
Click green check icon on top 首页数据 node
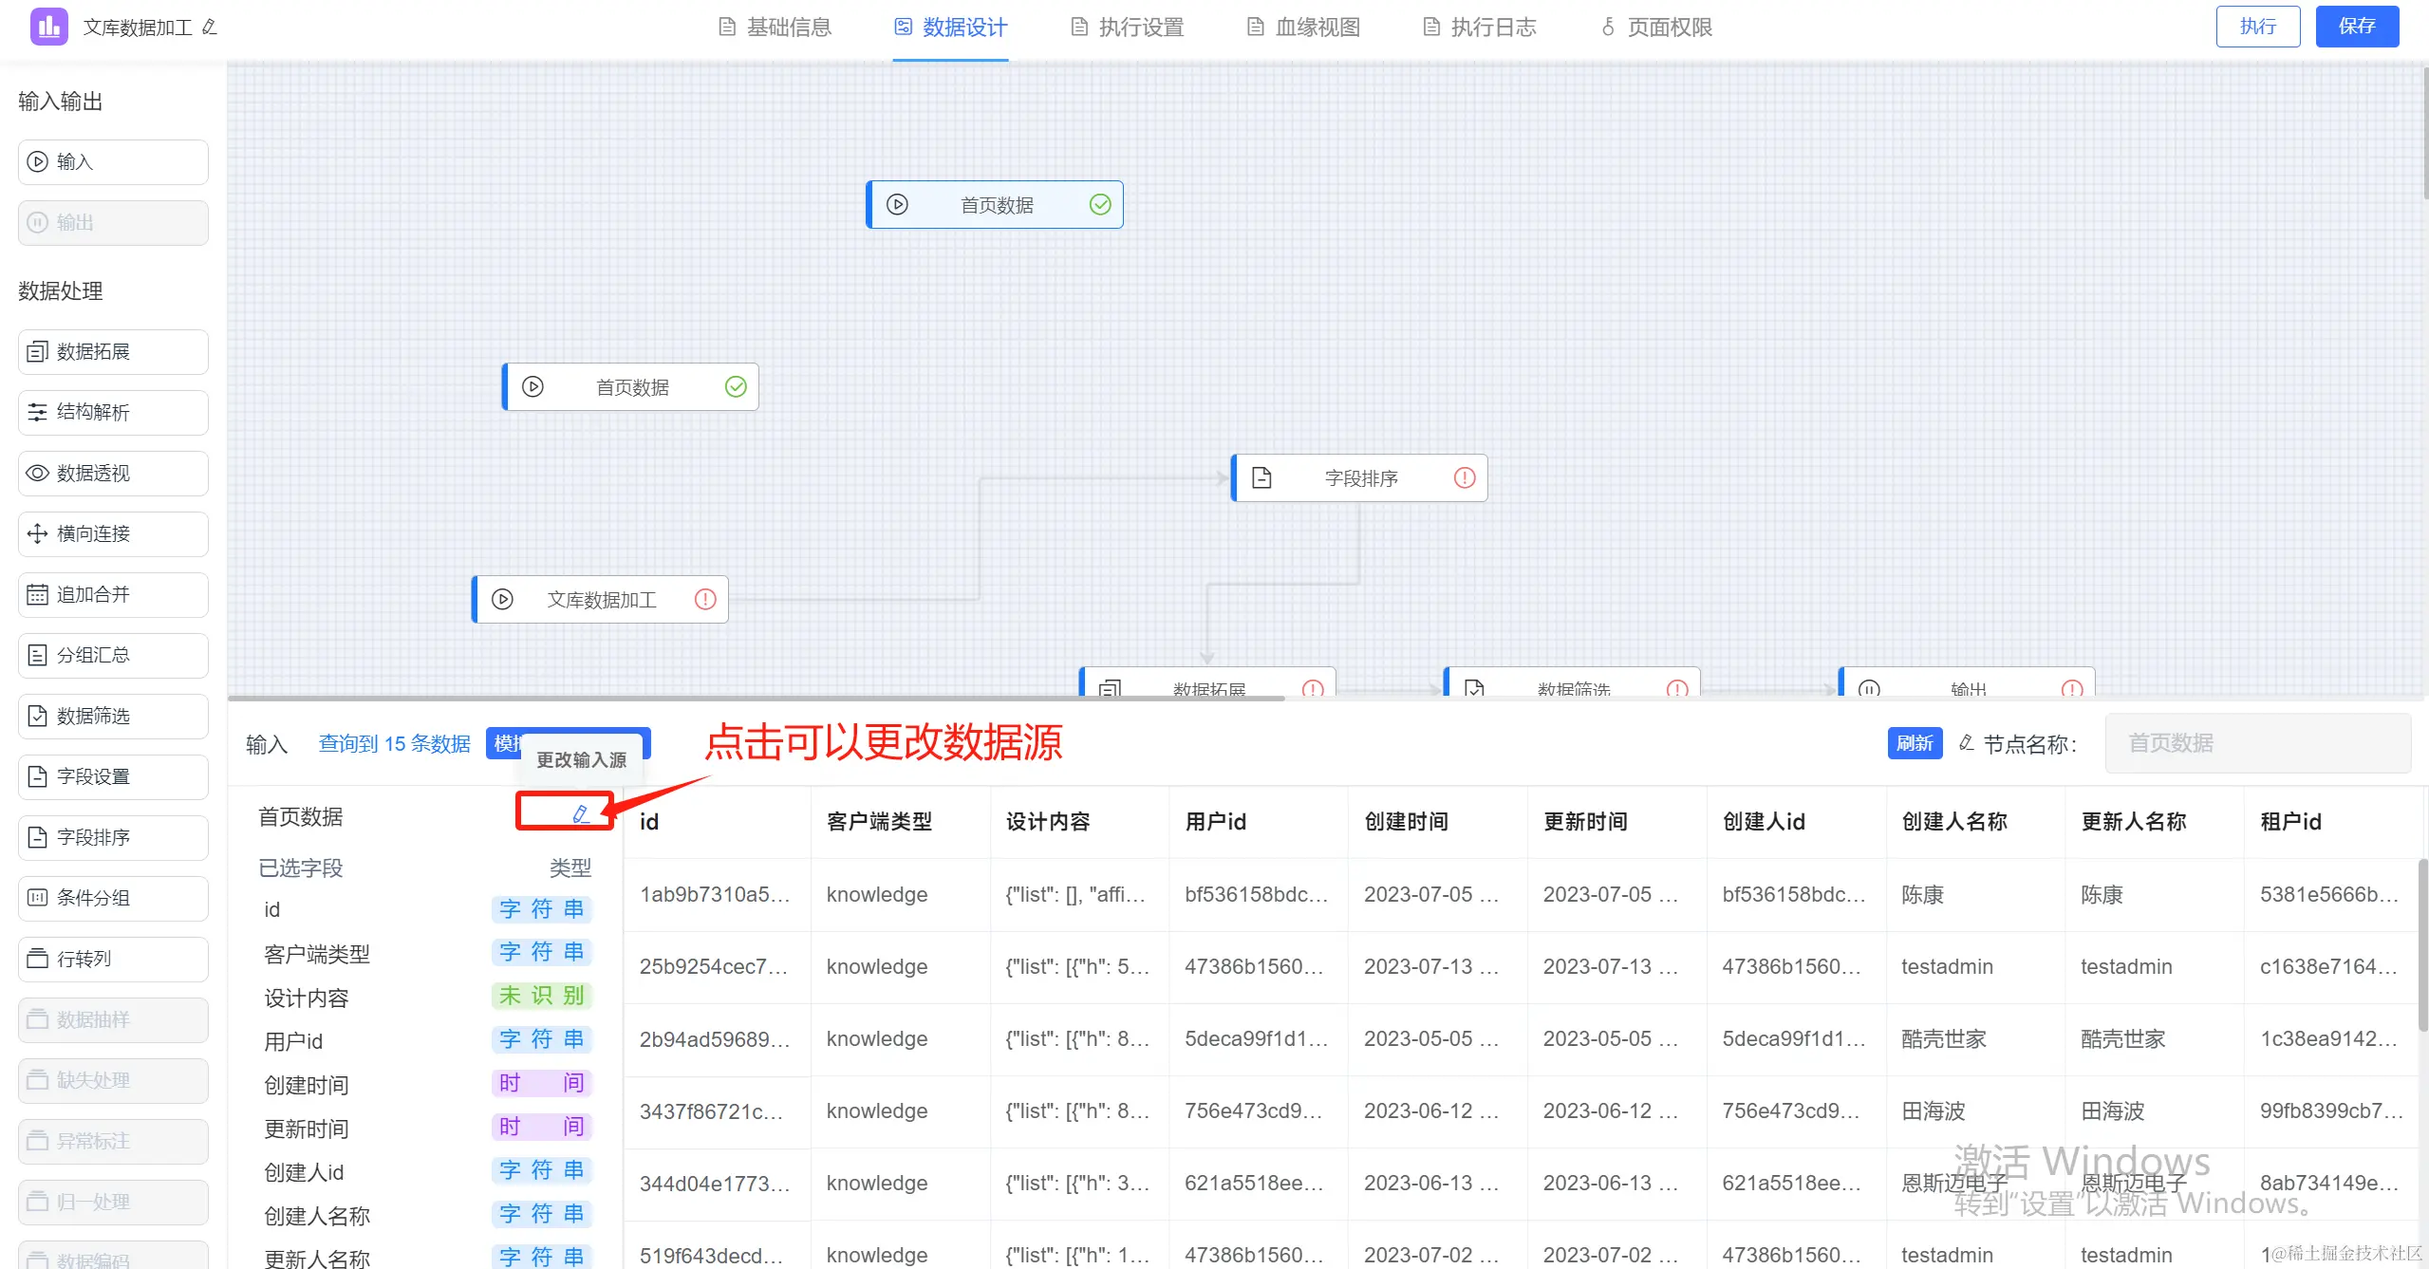point(1099,205)
